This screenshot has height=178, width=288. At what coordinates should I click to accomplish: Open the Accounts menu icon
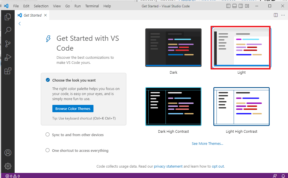[x=8, y=153]
